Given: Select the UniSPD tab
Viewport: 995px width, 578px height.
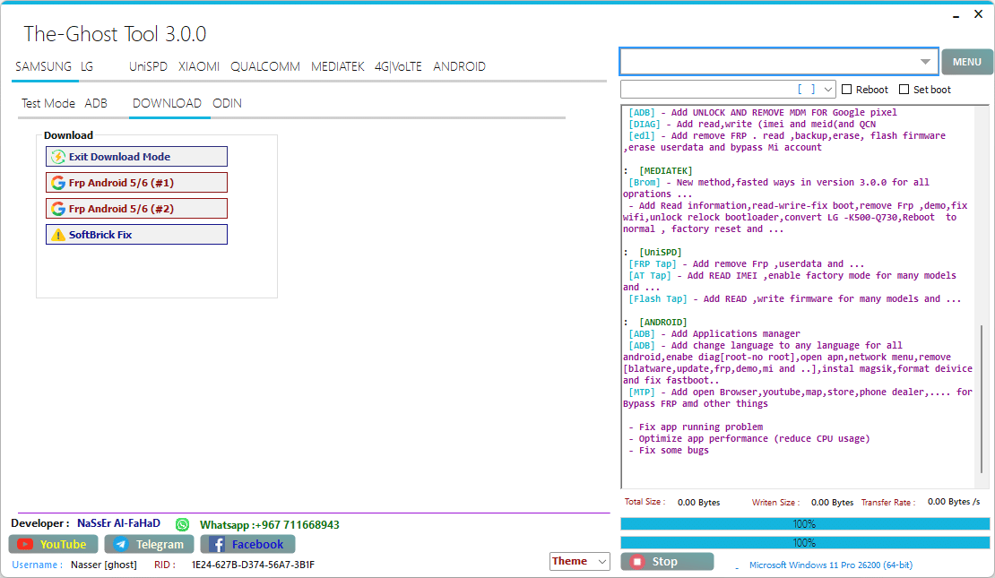Looking at the screenshot, I should [148, 66].
